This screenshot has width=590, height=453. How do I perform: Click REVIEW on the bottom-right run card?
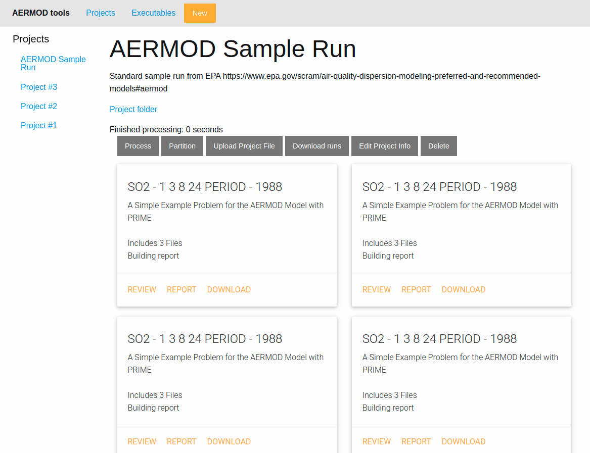coord(377,442)
